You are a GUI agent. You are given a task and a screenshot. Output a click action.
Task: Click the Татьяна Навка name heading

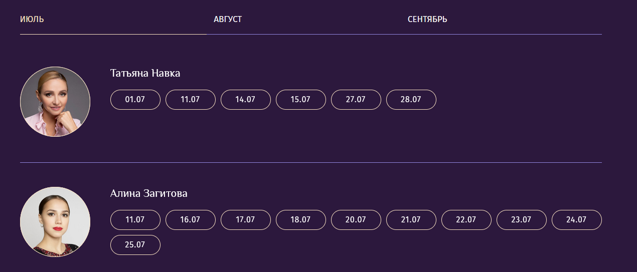[145, 73]
